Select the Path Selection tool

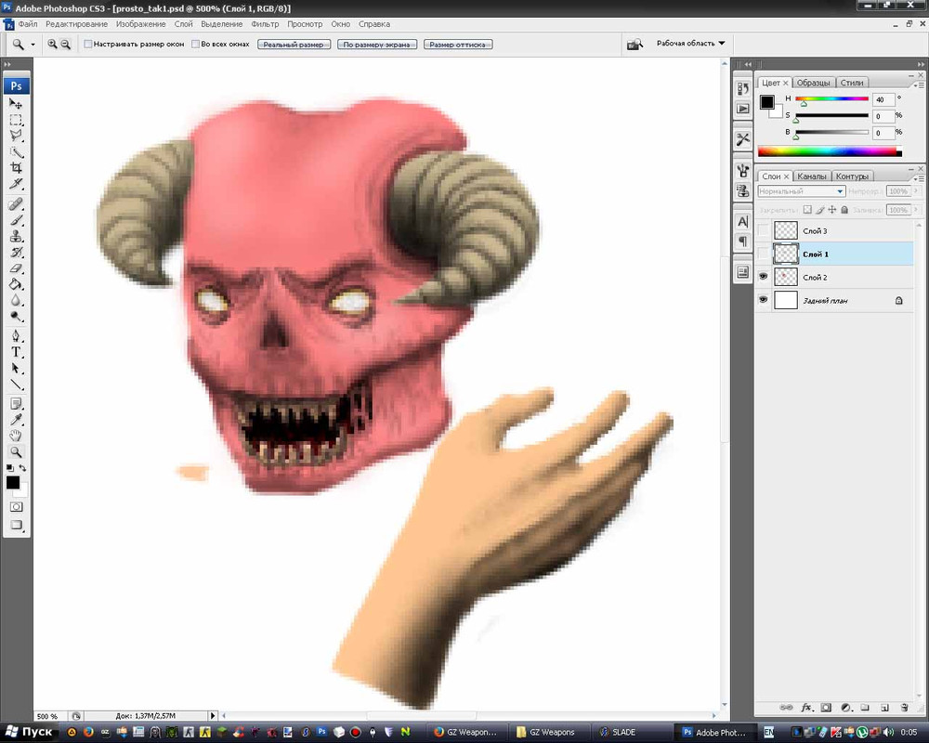(16, 368)
